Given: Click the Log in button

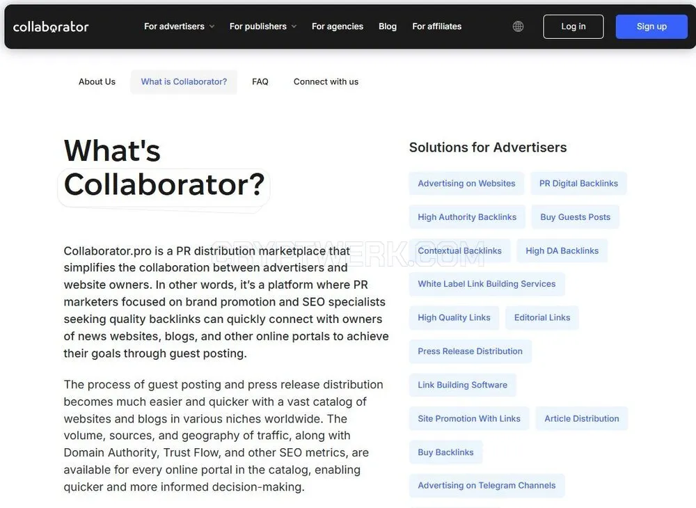Looking at the screenshot, I should point(573,26).
